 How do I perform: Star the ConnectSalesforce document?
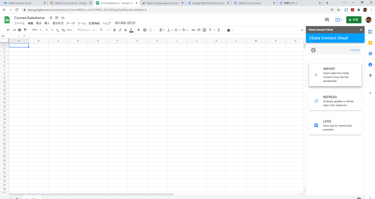click(51, 18)
